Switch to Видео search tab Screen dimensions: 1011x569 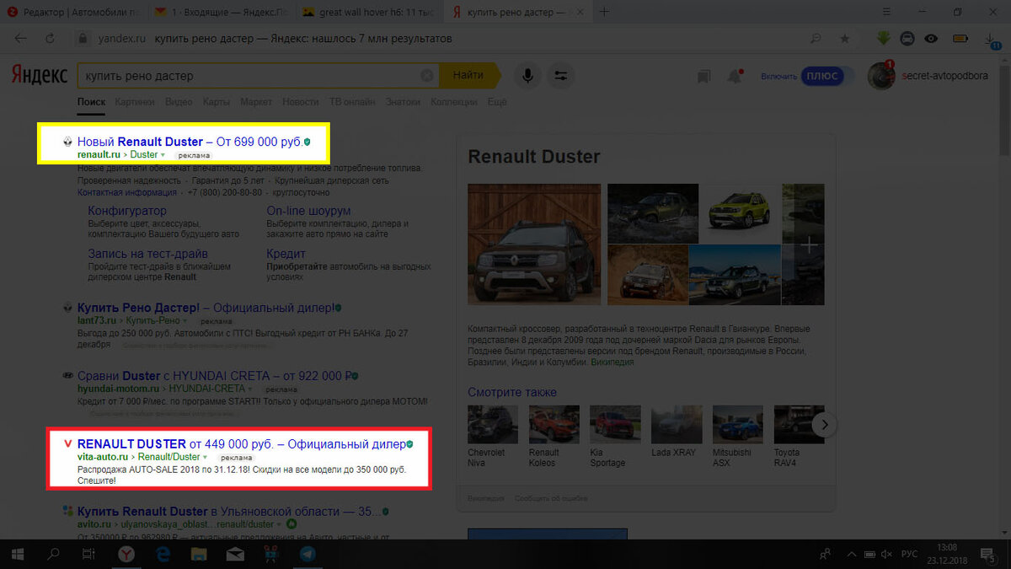click(x=179, y=102)
